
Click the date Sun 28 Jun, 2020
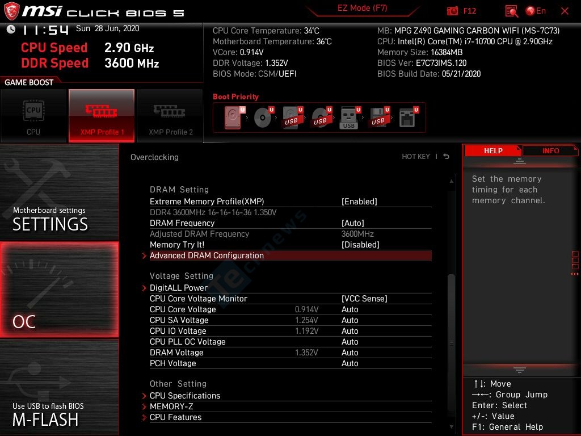point(107,28)
